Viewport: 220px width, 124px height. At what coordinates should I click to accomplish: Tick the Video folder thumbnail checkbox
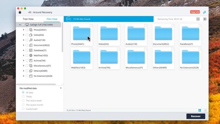pos(118,25)
